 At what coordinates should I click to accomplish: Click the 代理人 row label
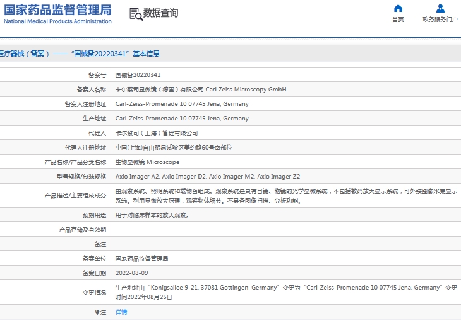(x=97, y=133)
